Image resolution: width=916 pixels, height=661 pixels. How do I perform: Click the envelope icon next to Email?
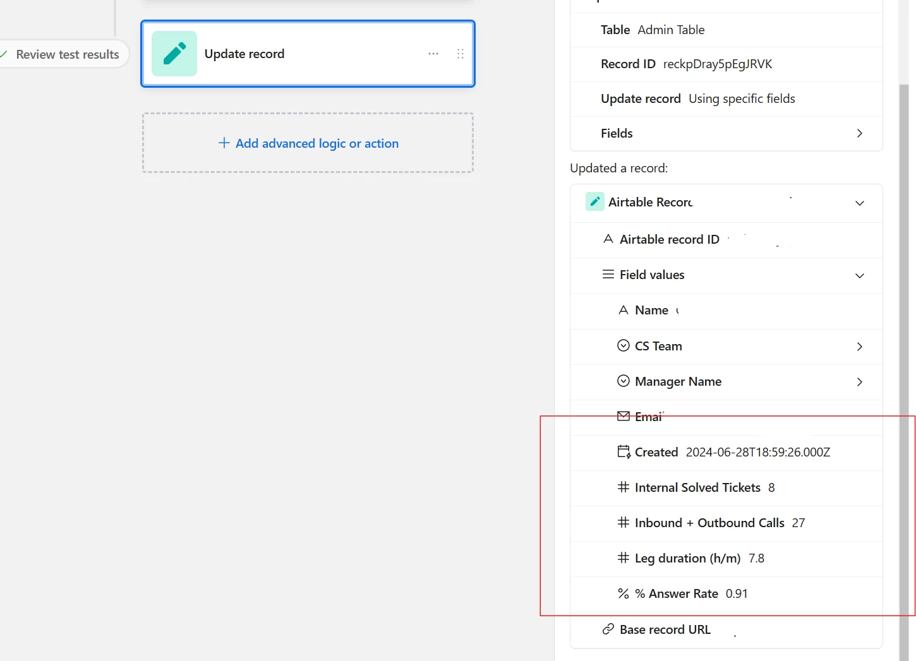tap(624, 416)
